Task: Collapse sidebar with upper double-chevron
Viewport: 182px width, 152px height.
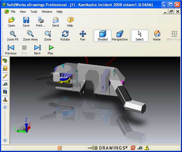Action: pos(5,107)
